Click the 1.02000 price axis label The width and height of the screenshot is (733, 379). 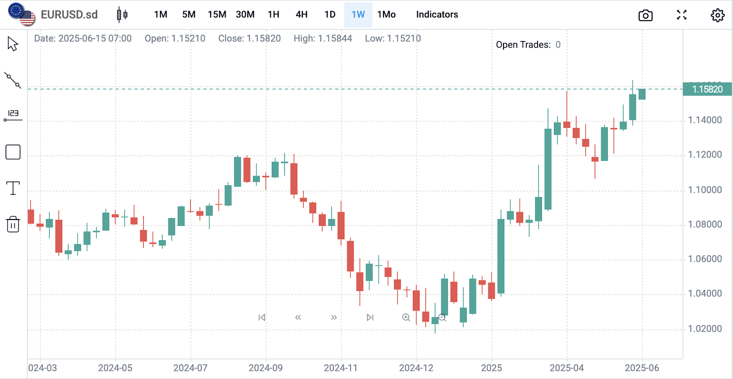(705, 329)
